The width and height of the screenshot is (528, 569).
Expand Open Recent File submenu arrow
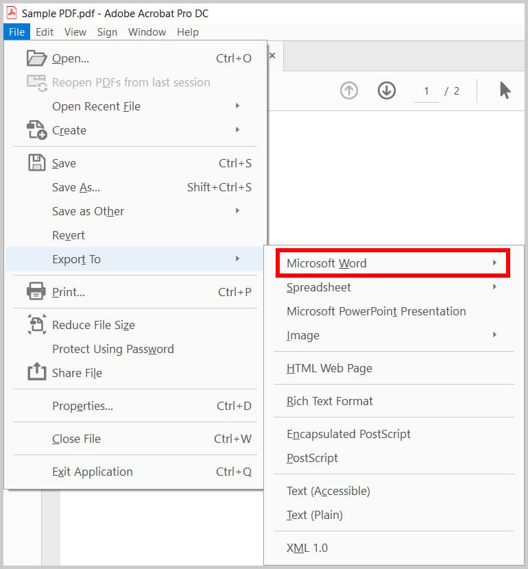pos(237,106)
